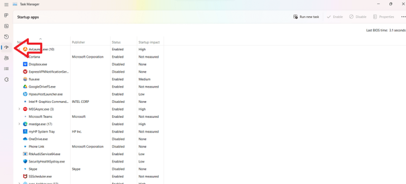Select the SSScheduler.exe entry
This screenshot has width=406, height=184.
41,176
